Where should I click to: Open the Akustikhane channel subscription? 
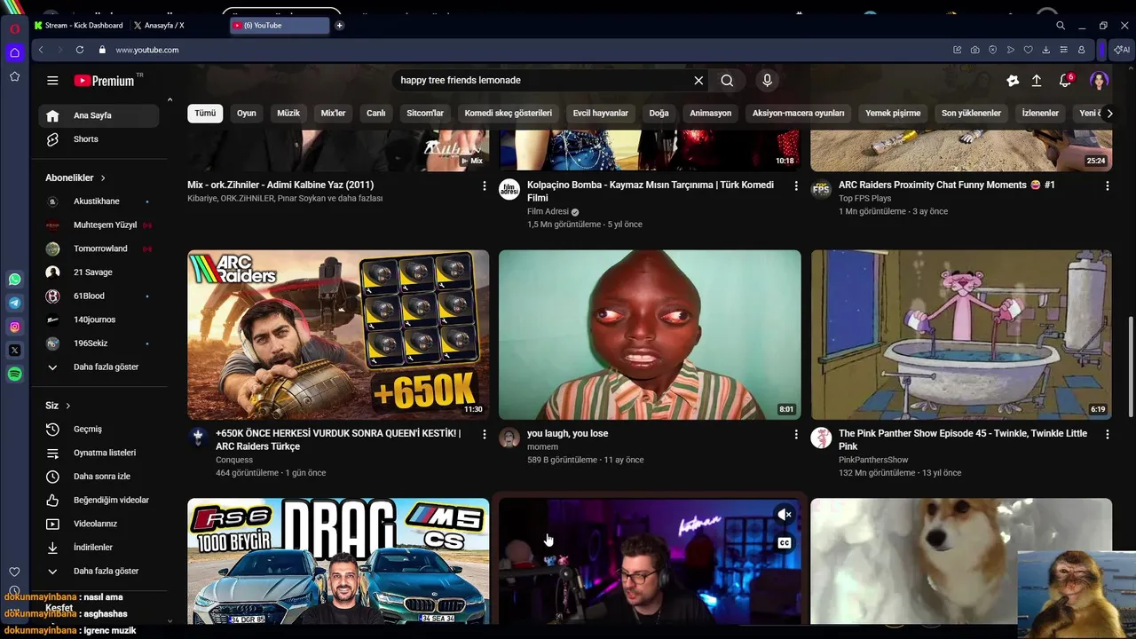click(x=99, y=201)
